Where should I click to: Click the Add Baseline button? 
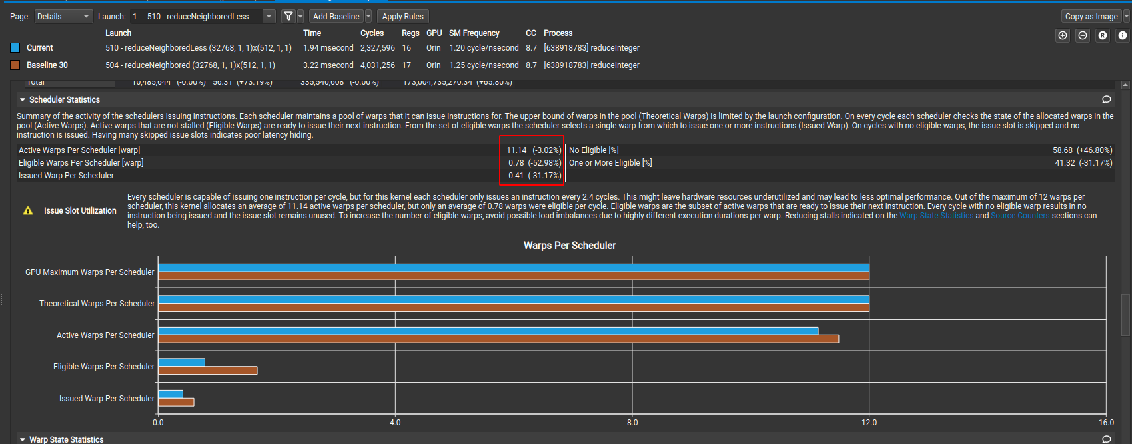(336, 16)
